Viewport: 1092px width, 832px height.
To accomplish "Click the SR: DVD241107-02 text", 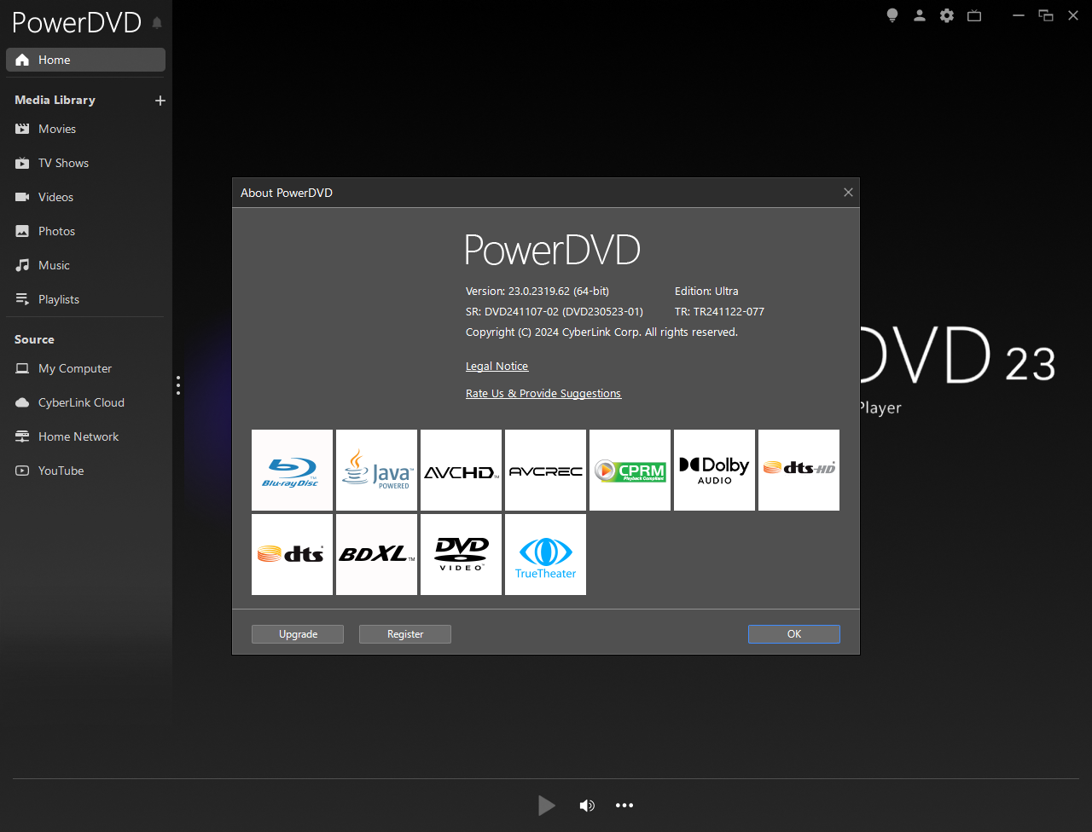I will pyautogui.click(x=555, y=311).
